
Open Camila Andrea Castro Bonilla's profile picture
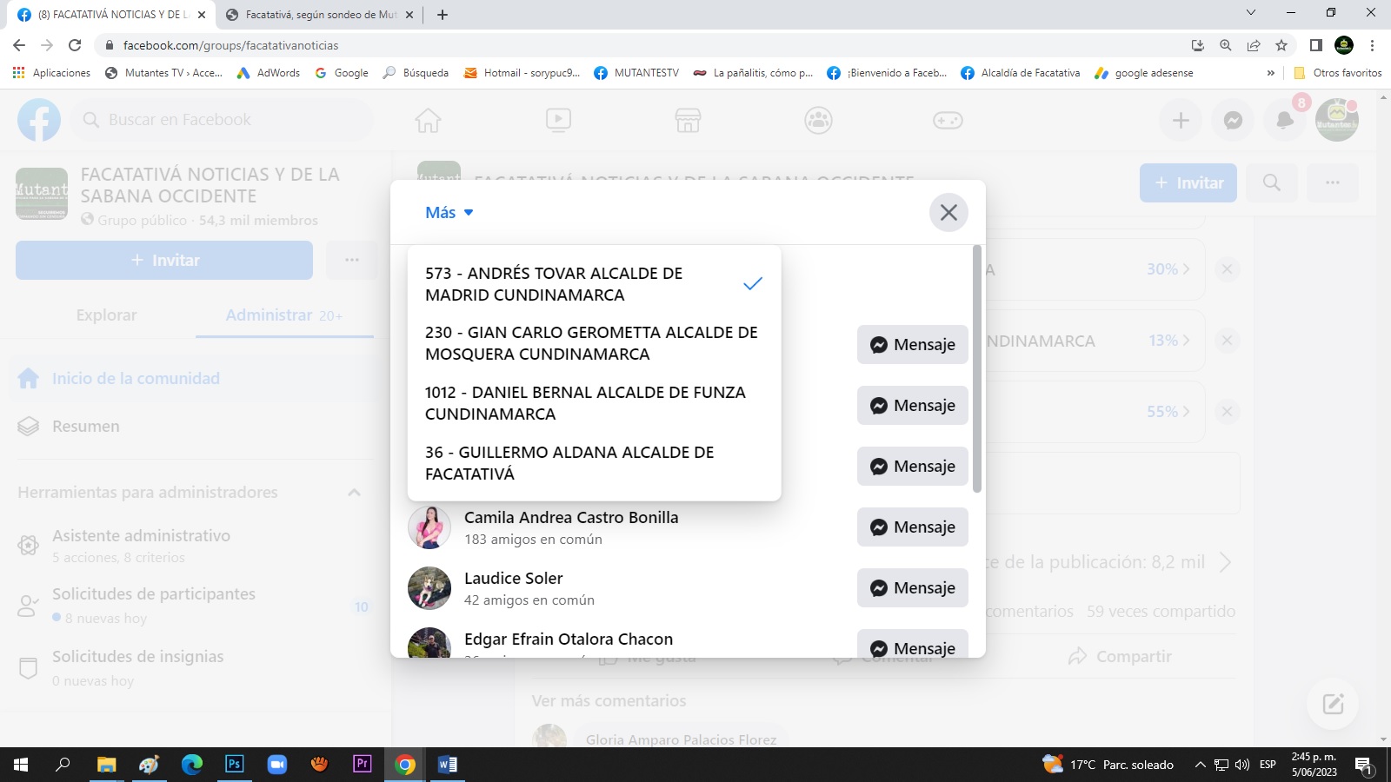point(429,527)
